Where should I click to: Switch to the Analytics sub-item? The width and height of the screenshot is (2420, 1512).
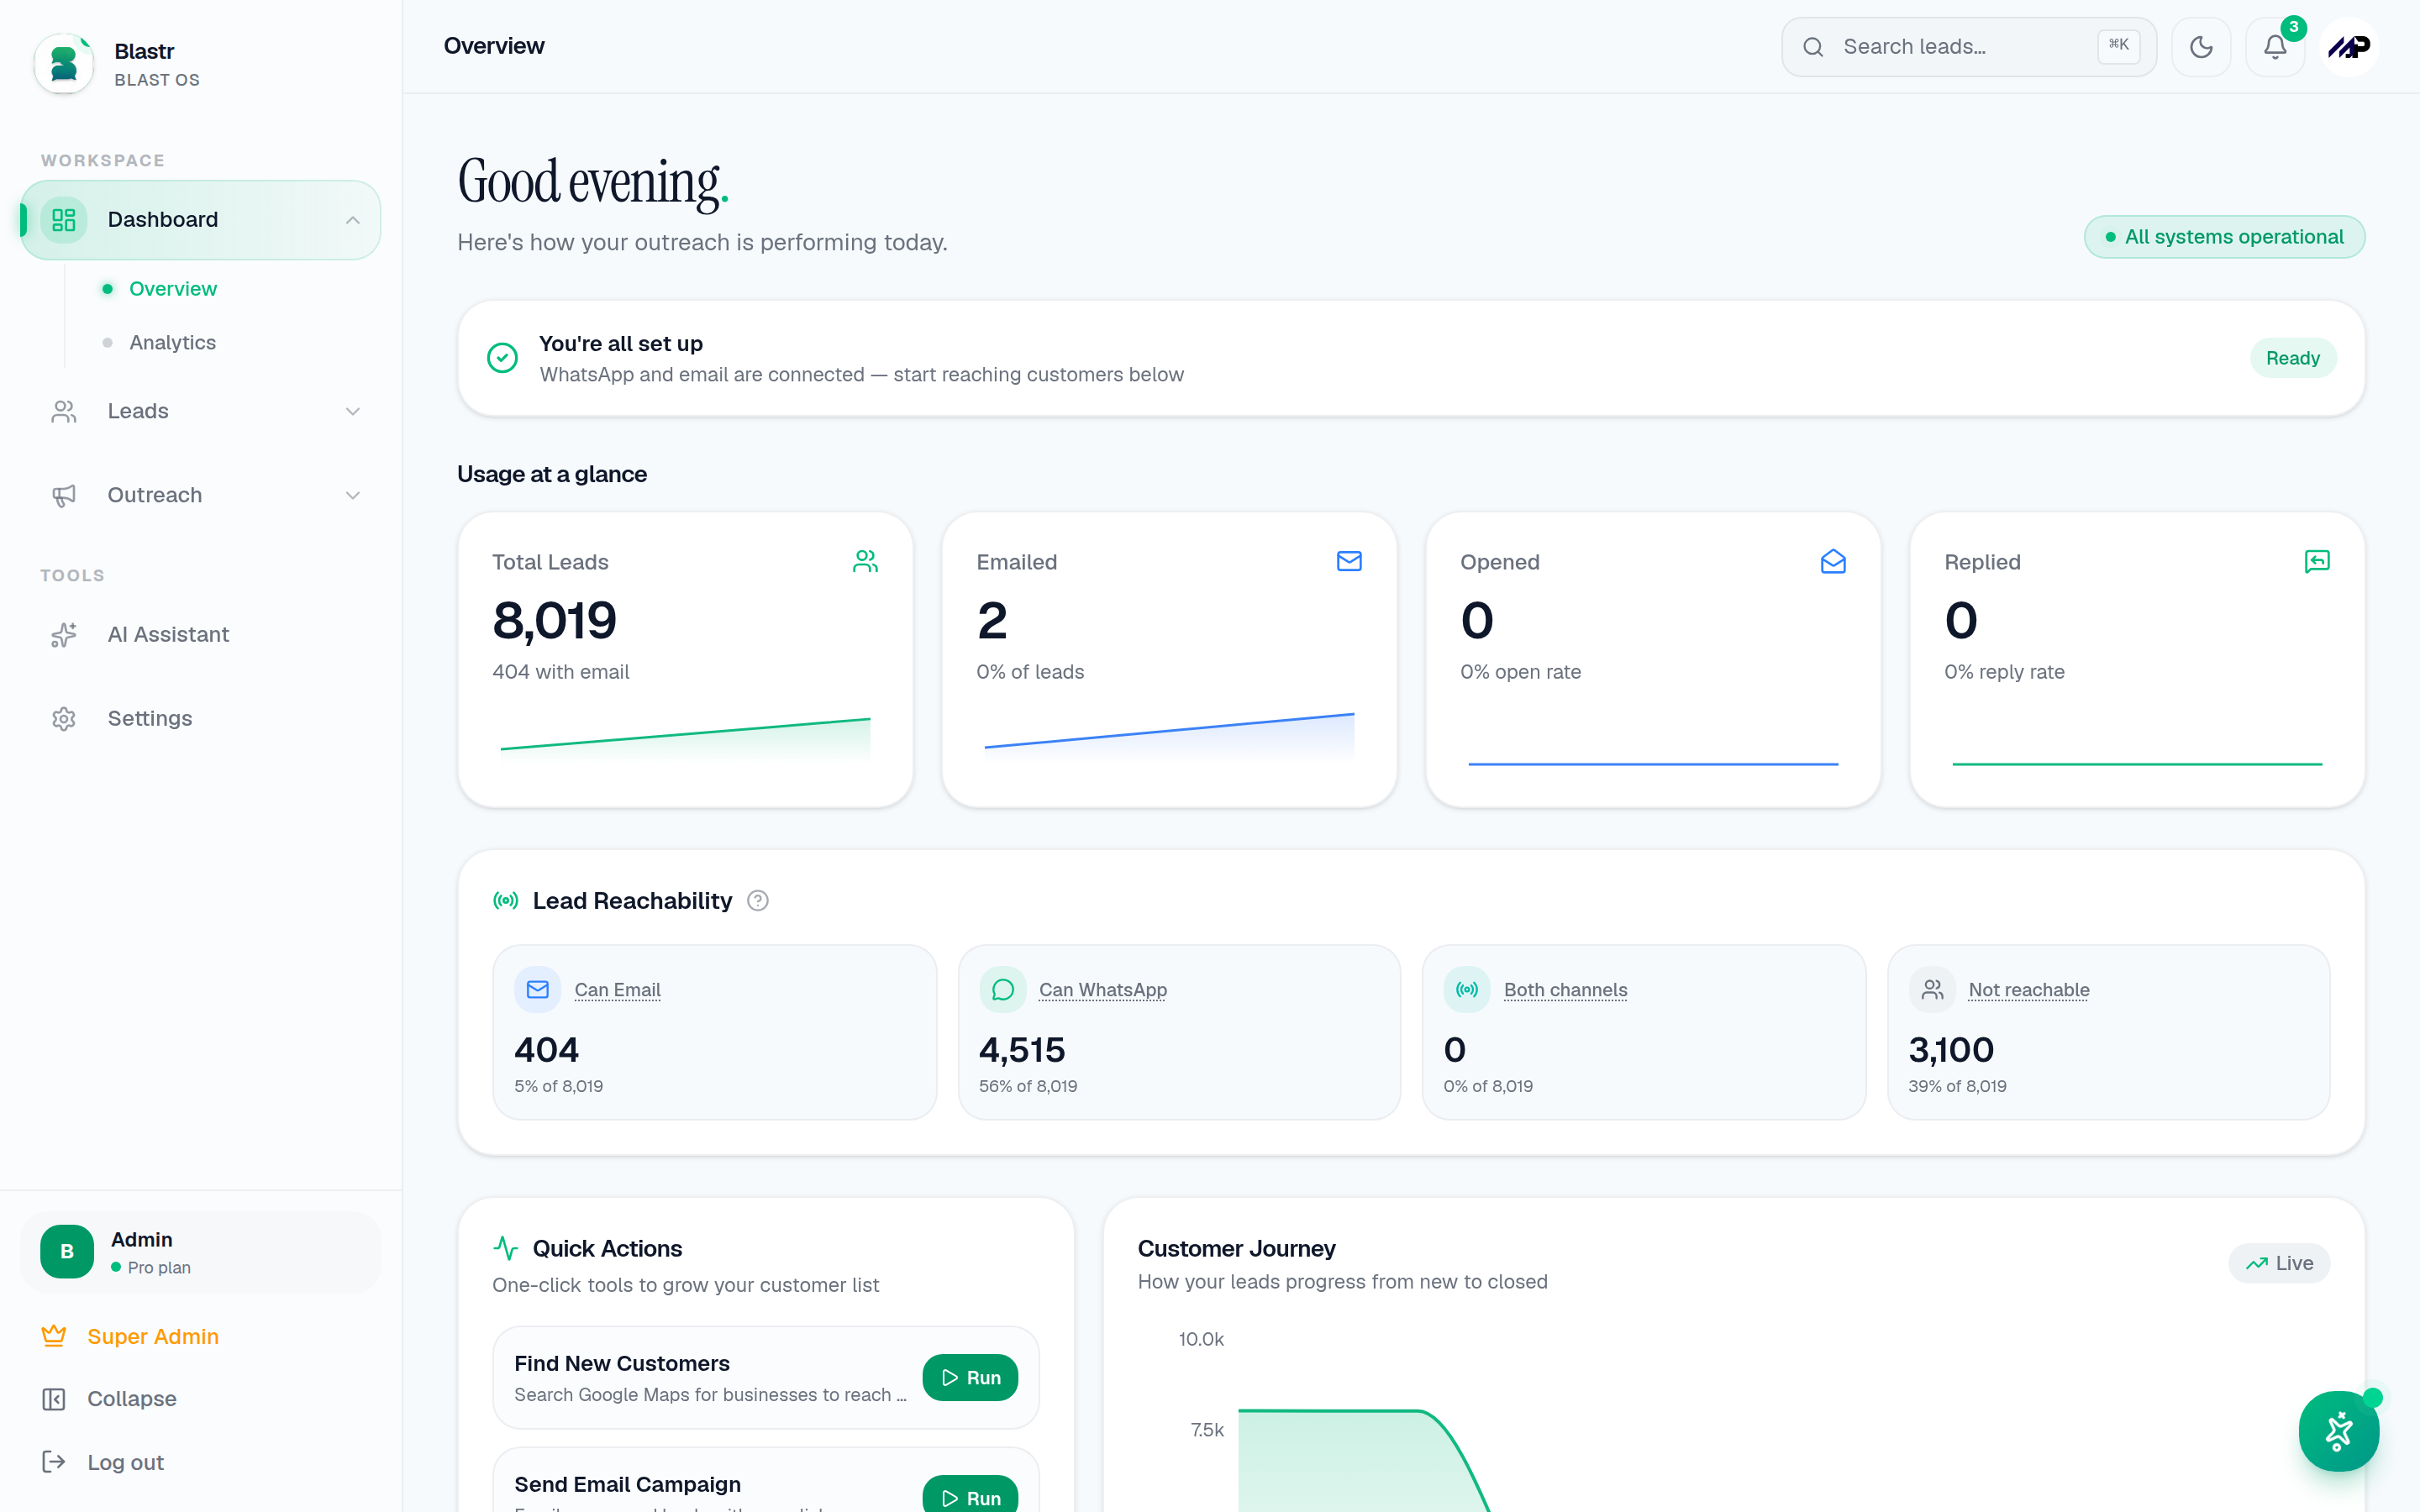172,342
